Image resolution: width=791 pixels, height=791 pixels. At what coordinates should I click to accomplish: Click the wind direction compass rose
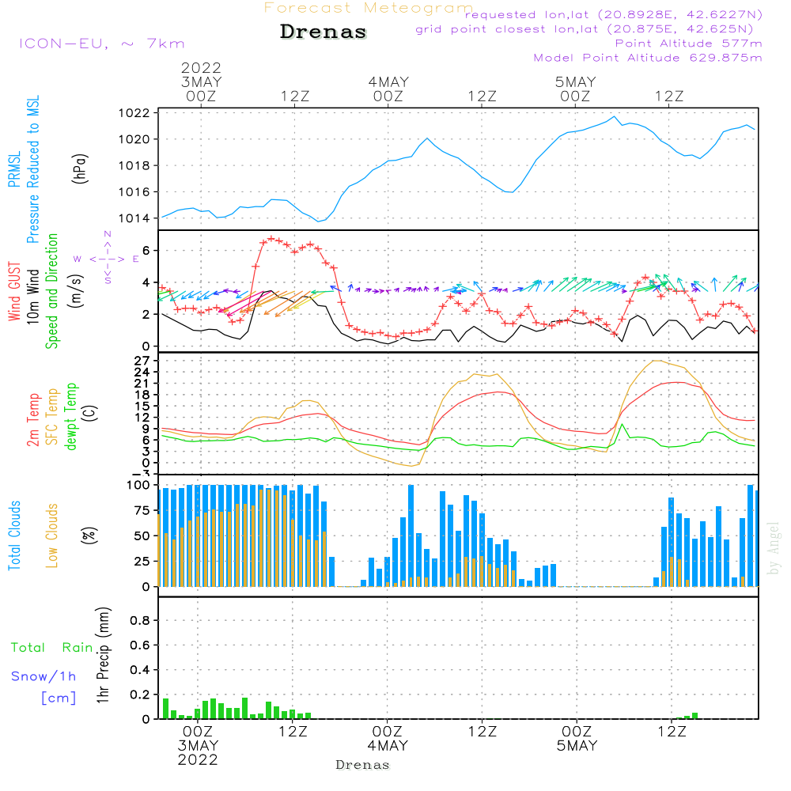pyautogui.click(x=107, y=258)
